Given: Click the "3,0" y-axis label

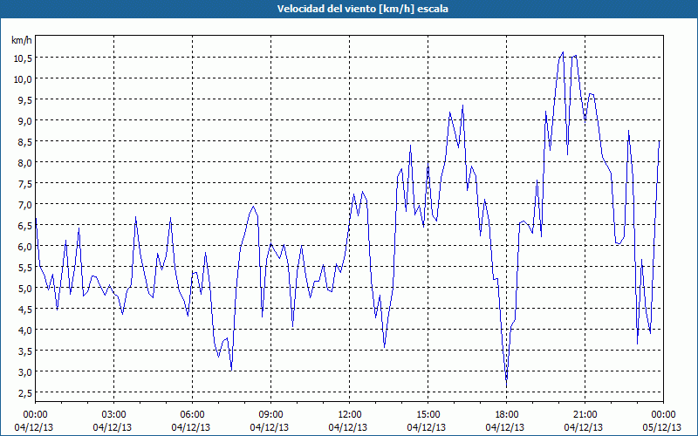Looking at the screenshot, I should (x=24, y=372).
